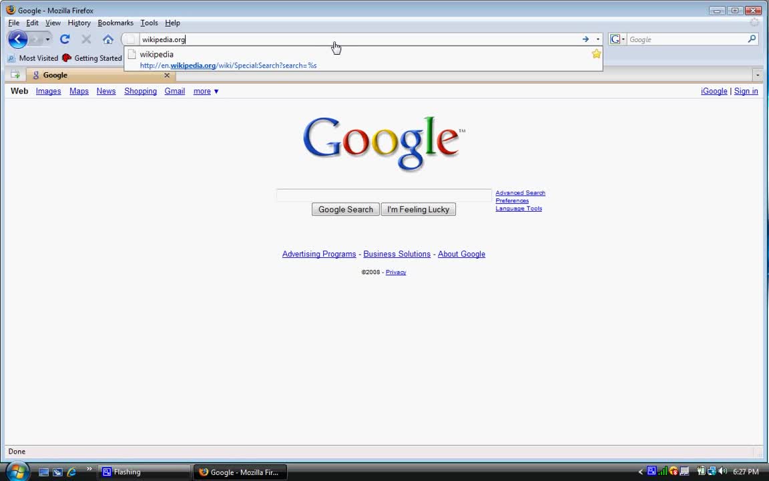Viewport: 769px width, 481px height.
Task: Open the Windows Start orb
Action: tap(17, 471)
